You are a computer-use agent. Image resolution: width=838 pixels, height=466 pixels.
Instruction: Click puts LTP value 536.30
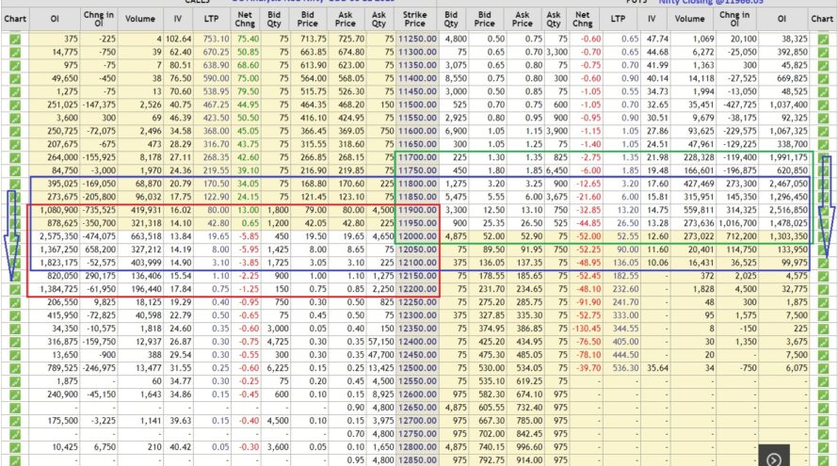(x=625, y=368)
